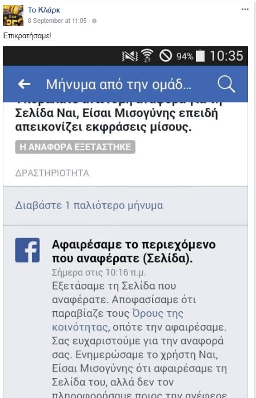This screenshot has width=256, height=398.
Task: Click the Το Κλάρκ profile picture
Action: [x=13, y=15]
